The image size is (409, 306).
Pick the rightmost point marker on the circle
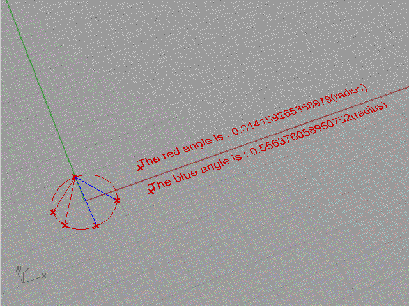click(x=117, y=200)
